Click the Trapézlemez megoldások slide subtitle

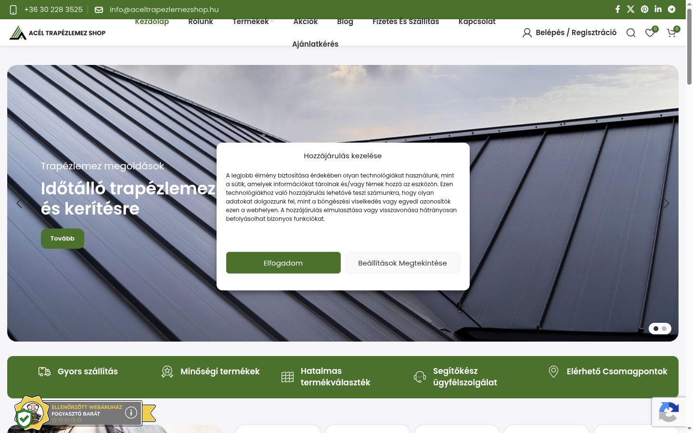tap(103, 166)
